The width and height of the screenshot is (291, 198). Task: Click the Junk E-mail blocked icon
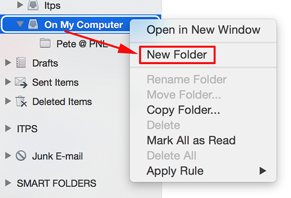click(x=21, y=156)
